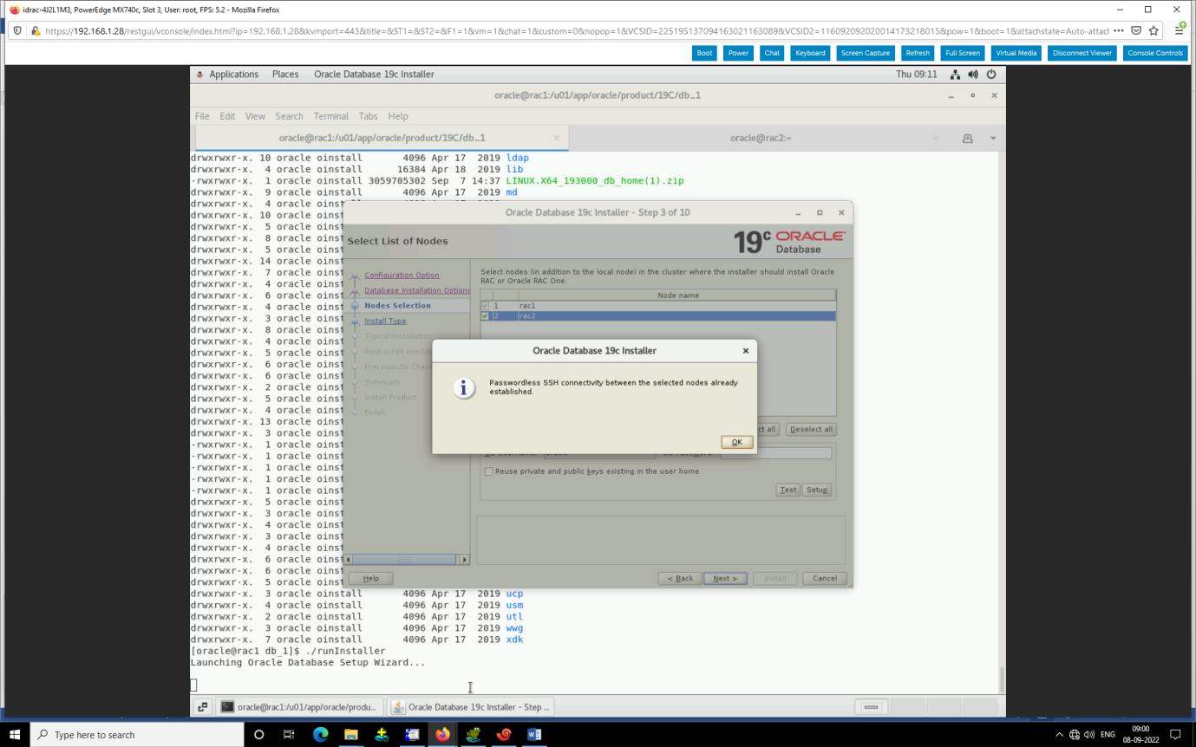This screenshot has height=747, width=1196.
Task: Click the iDRAC Boot button
Action: click(x=705, y=53)
